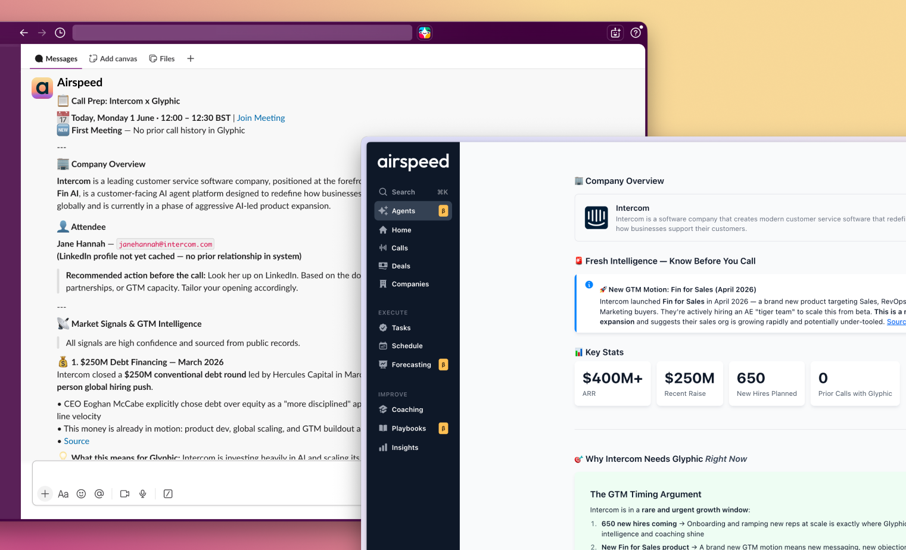The height and width of the screenshot is (550, 906).
Task: Open the Source link in Fin for Sales card
Action: (896, 322)
